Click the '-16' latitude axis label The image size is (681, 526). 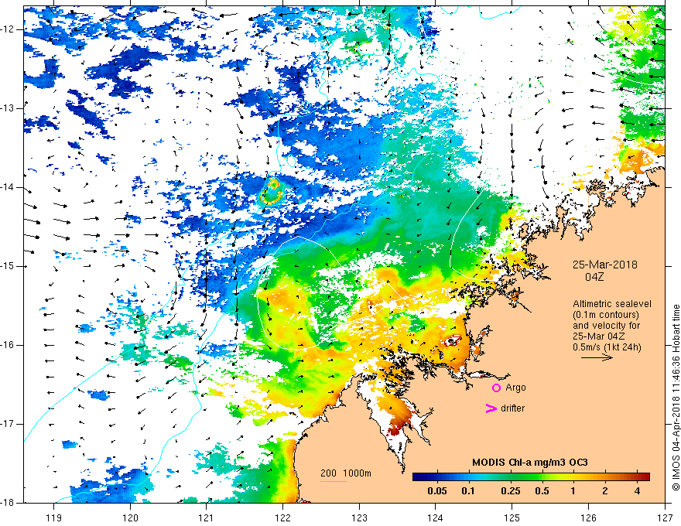pos(8,345)
